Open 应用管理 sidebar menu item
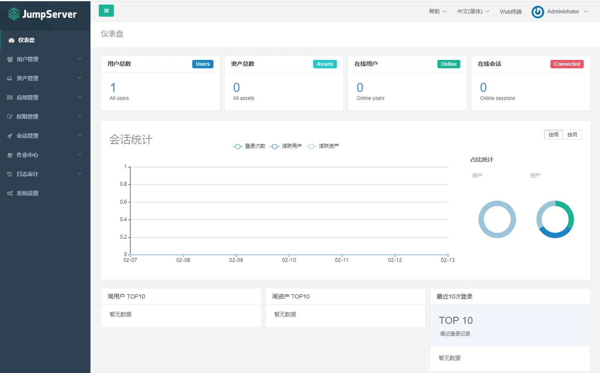Image resolution: width=600 pixels, height=373 pixels. tap(45, 98)
